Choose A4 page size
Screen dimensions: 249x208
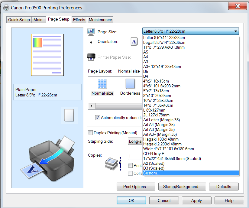(x=191, y=57)
